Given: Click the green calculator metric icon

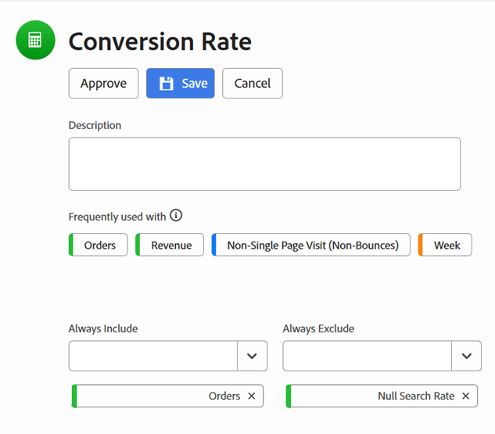Looking at the screenshot, I should tap(35, 40).
